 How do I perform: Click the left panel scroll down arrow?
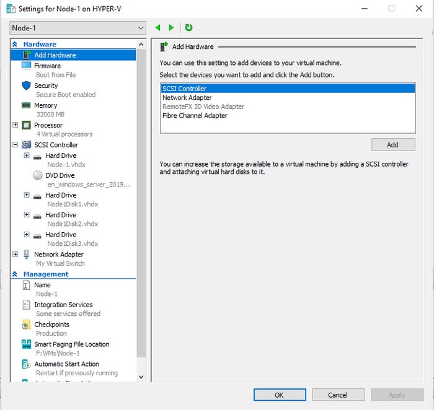click(x=141, y=376)
